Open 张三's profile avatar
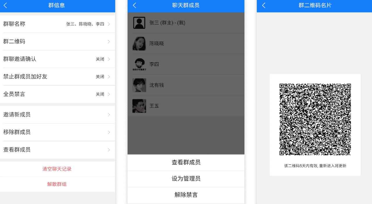Image resolution: width=372 pixels, height=204 pixels. point(139,22)
